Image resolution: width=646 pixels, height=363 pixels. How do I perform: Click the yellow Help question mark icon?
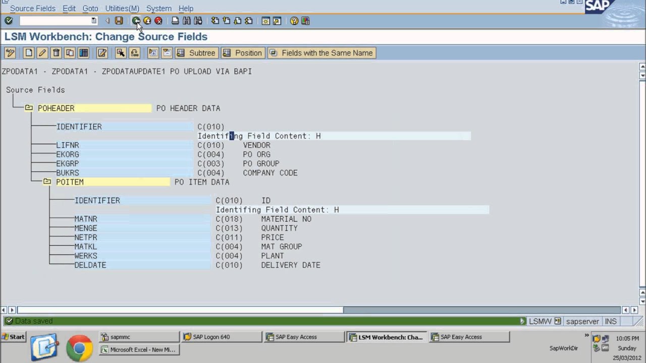294,21
